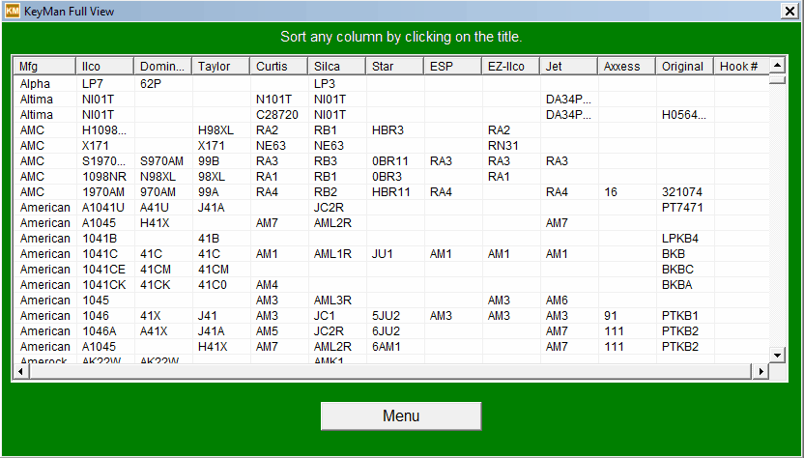Screen dimensions: 804x458
Task: Click the horizontal scrollbar left arrow
Action: tap(21, 371)
